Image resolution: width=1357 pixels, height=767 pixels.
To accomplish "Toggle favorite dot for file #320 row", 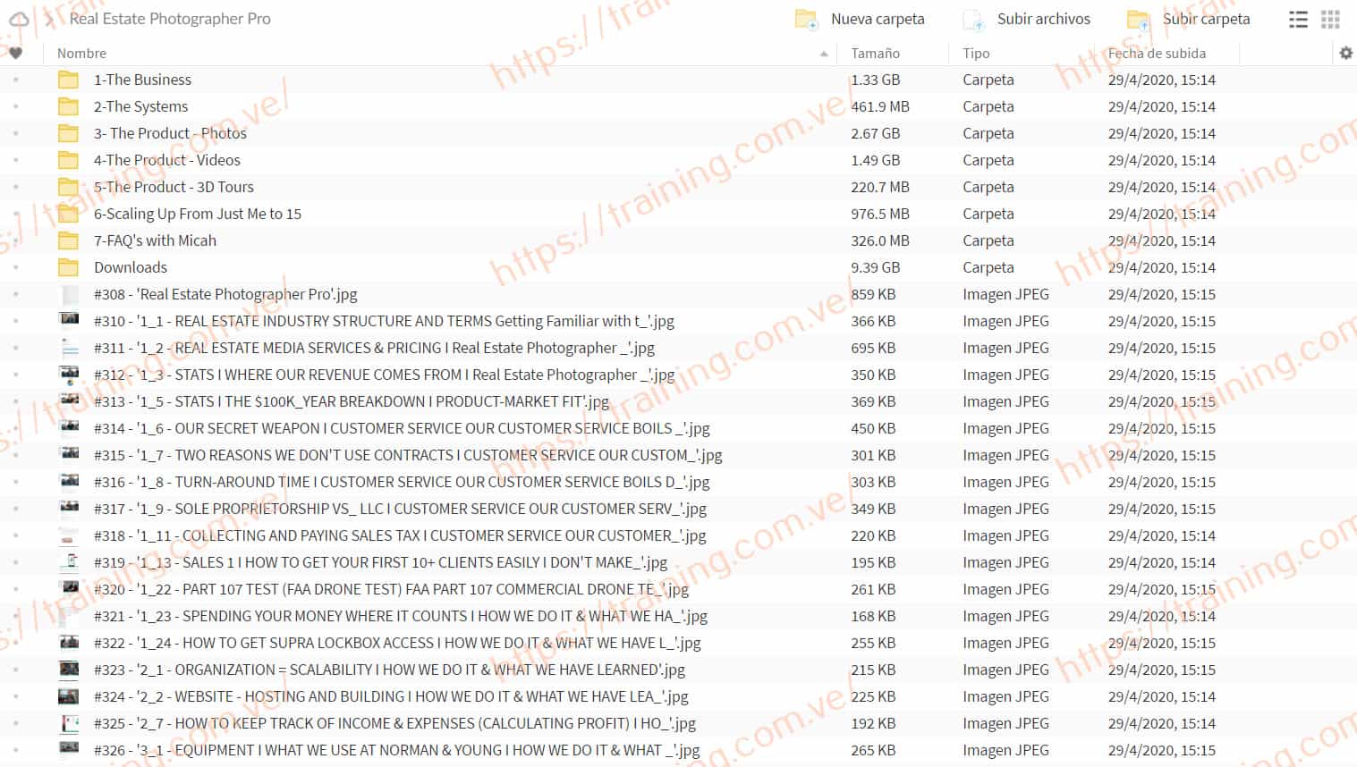I will point(16,589).
